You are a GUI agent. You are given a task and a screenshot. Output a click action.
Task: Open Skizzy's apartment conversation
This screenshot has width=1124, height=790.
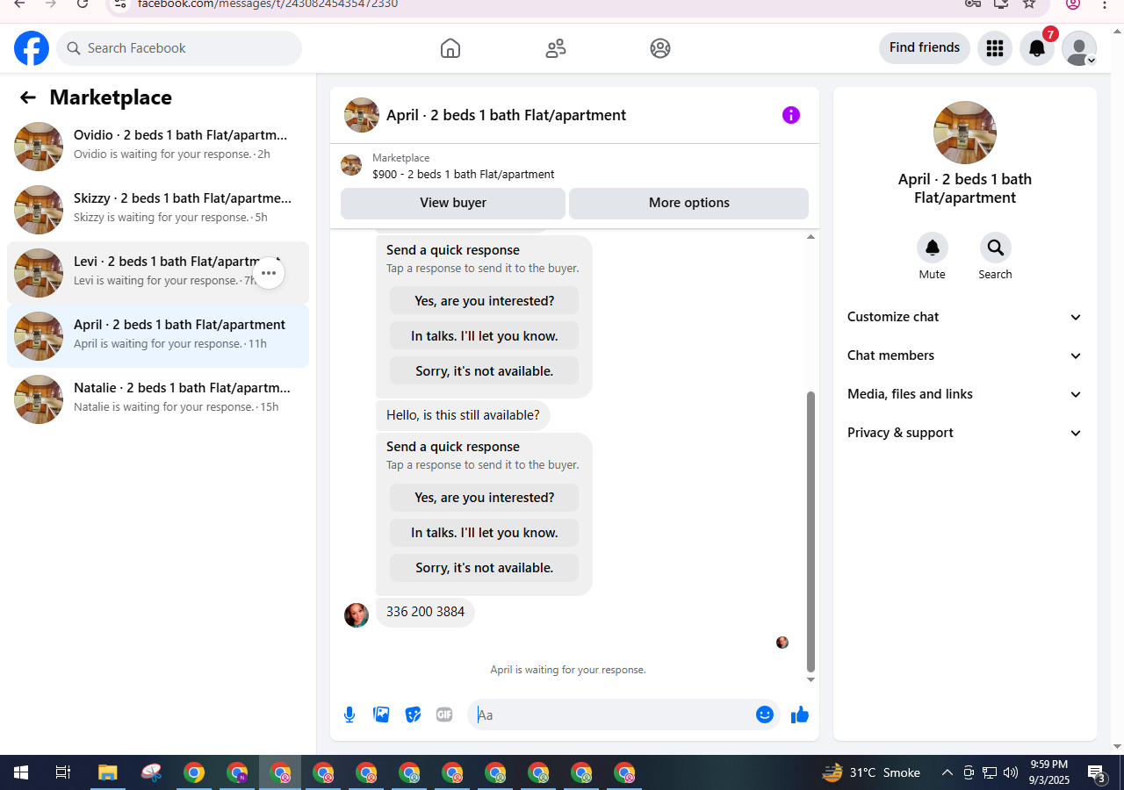[158, 210]
